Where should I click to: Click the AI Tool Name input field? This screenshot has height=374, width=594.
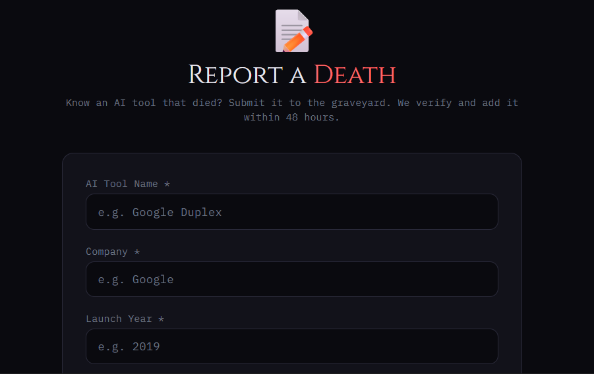tap(291, 211)
